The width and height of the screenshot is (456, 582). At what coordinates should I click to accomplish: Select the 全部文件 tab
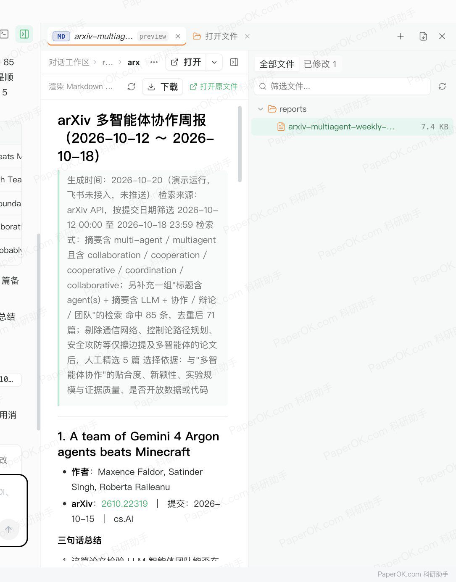(277, 64)
